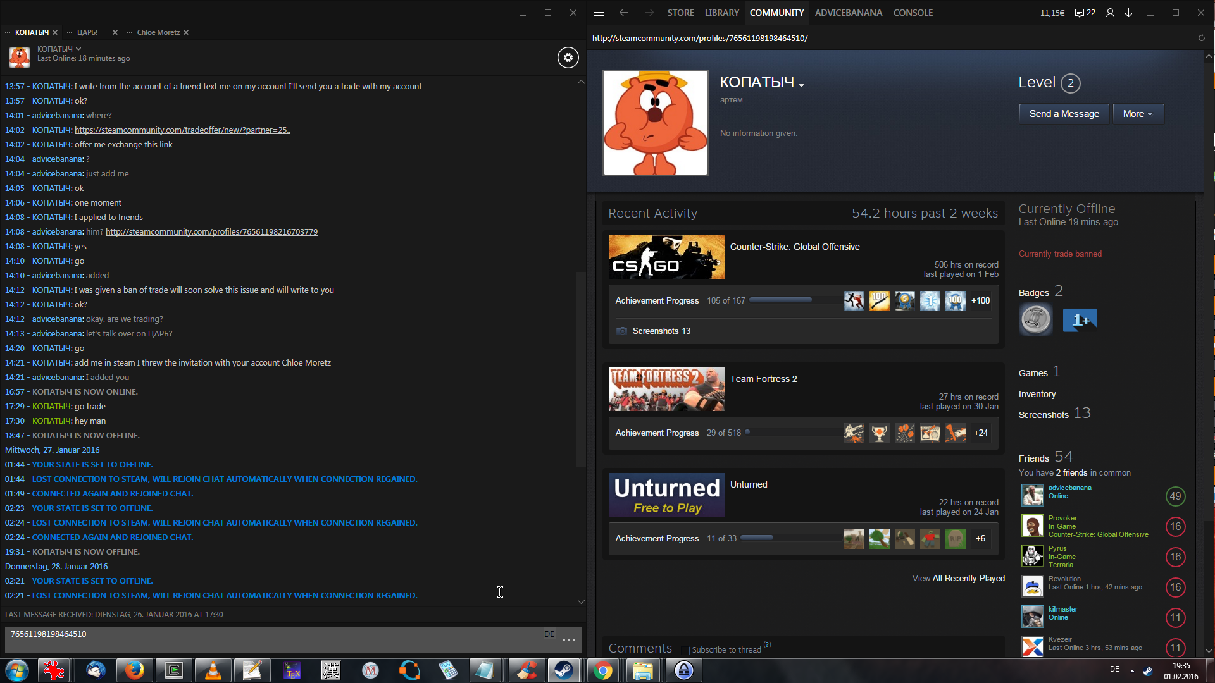Expand profile name history arrow
The image size is (1215, 683).
801,85
